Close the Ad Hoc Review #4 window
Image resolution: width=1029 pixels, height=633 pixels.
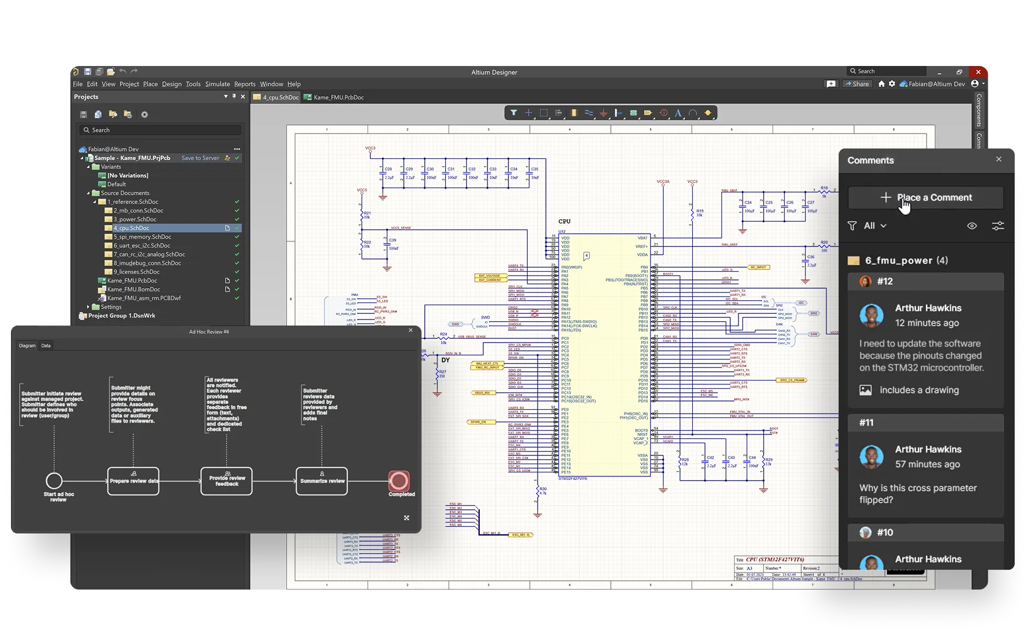tap(410, 331)
